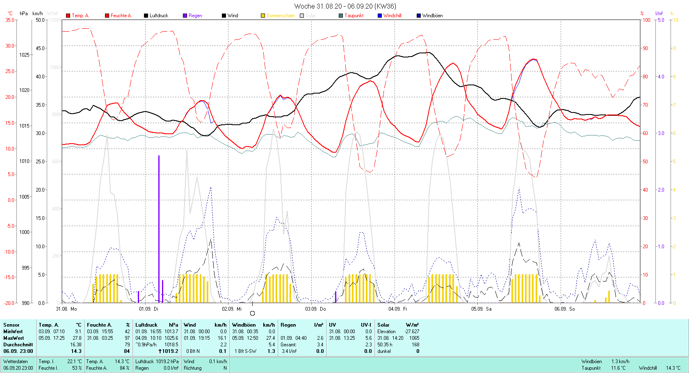The height and width of the screenshot is (373, 689).
Task: Click the red Feuchte A. legend swatch
Action: 107,16
